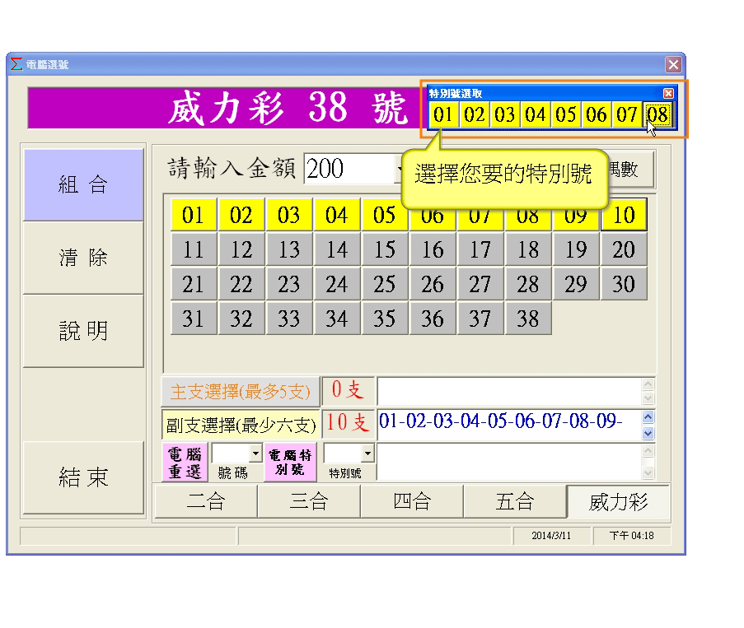
Task: Select number 21 in grid
Action: point(194,285)
